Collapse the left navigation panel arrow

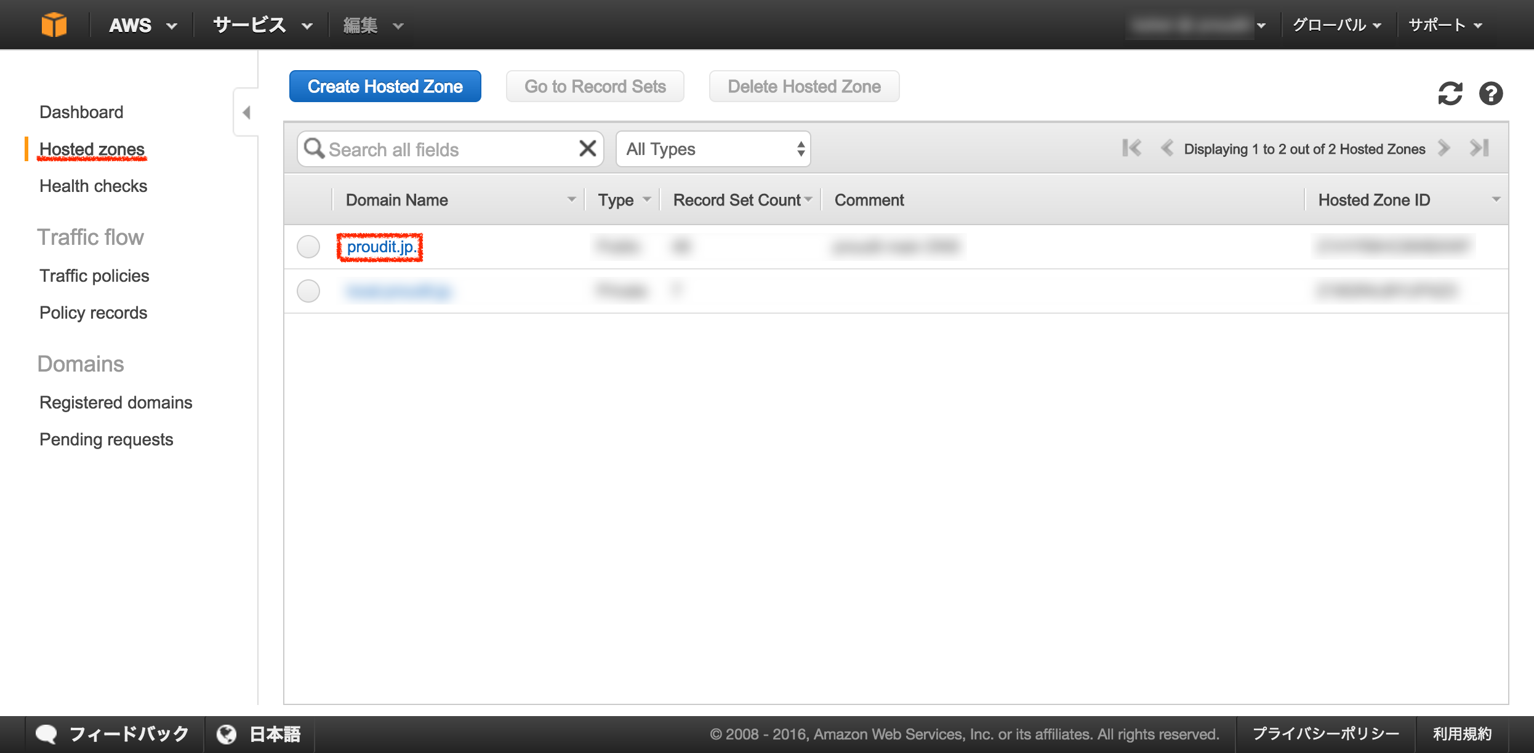click(246, 113)
